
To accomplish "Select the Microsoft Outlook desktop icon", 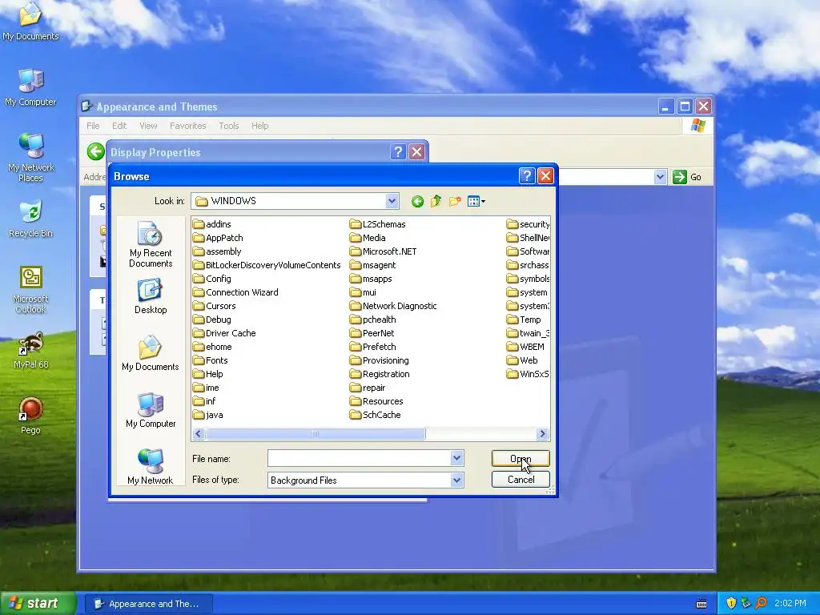I will pos(30,290).
